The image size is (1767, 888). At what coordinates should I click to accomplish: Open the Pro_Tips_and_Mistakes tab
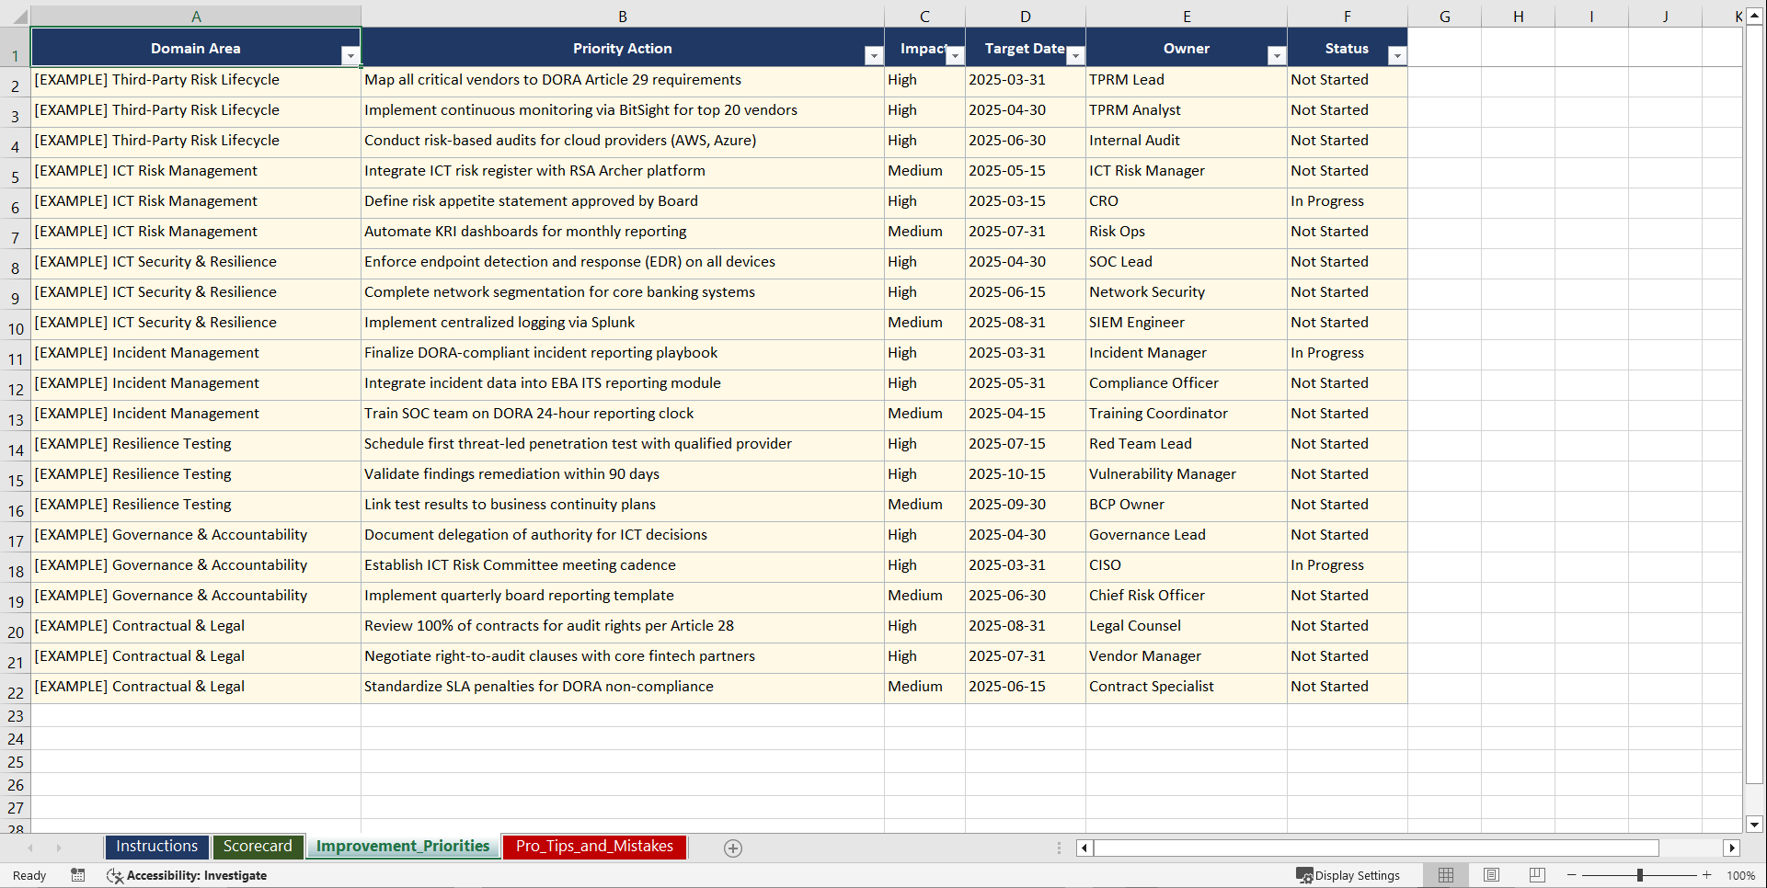click(593, 847)
